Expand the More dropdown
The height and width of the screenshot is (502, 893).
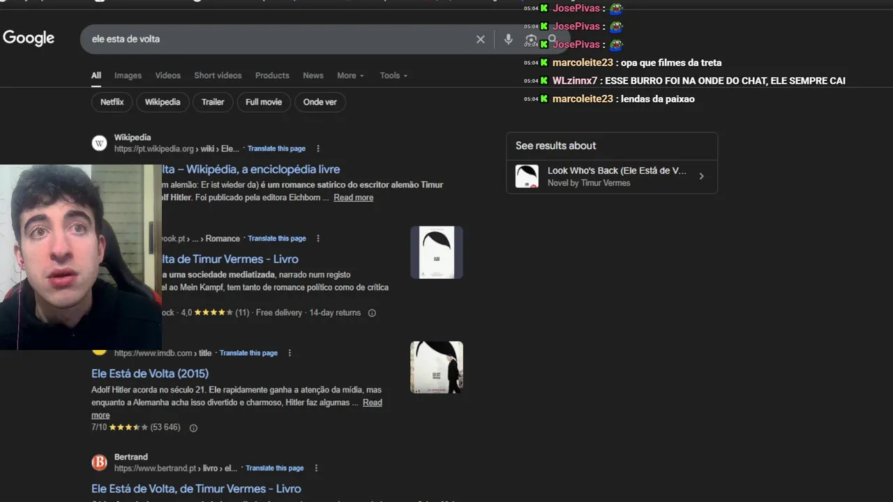pyautogui.click(x=350, y=75)
